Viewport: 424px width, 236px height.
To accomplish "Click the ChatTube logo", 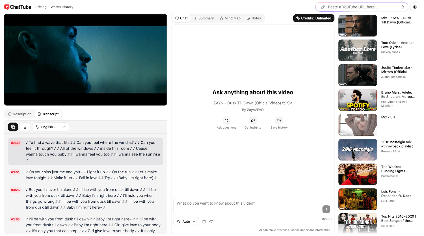I will point(18,7).
